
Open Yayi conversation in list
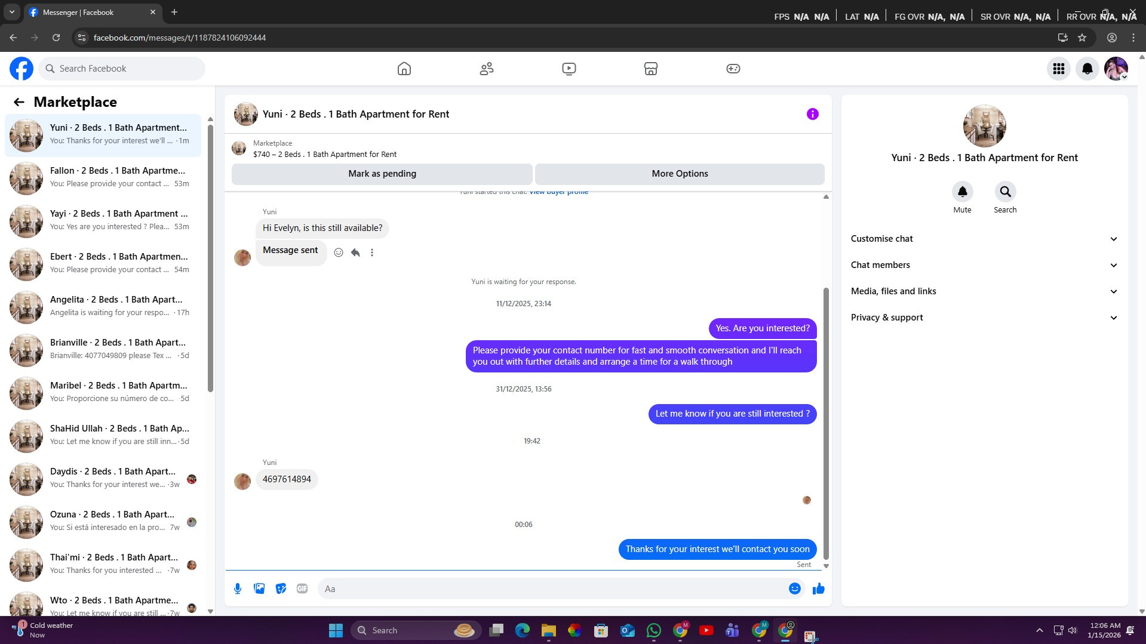103,220
